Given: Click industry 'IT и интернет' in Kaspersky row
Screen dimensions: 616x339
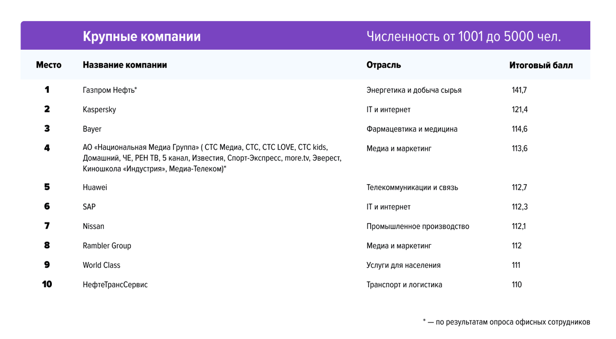Looking at the screenshot, I should [389, 110].
